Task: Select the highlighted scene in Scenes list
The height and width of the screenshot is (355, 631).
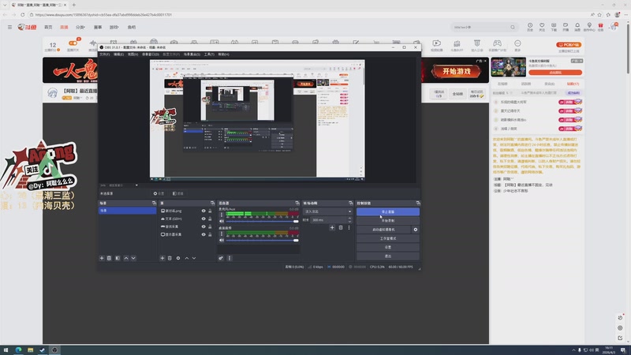Action: pos(127,211)
